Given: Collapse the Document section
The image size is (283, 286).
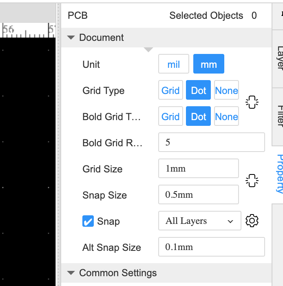Looking at the screenshot, I should 71,38.
